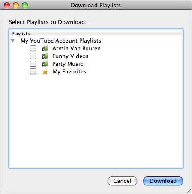Click the Armin Van Buuren playlist icon

pos(45,48)
